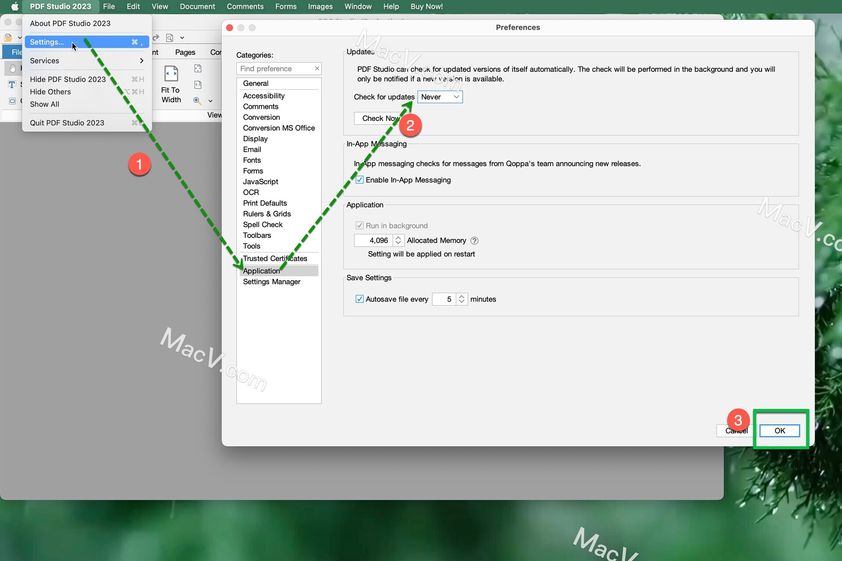Select the Fonts category
The width and height of the screenshot is (842, 561).
pos(278,160)
